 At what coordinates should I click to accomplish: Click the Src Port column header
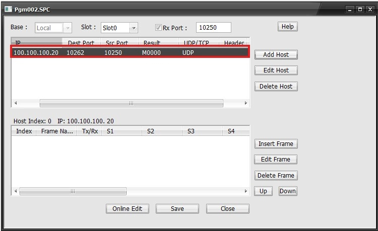[x=119, y=42]
